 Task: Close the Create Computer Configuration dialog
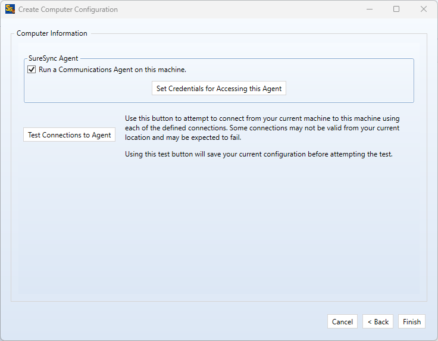coord(424,10)
